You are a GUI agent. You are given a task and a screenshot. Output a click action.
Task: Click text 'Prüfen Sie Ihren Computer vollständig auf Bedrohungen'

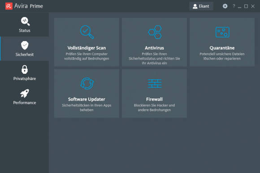point(87,56)
